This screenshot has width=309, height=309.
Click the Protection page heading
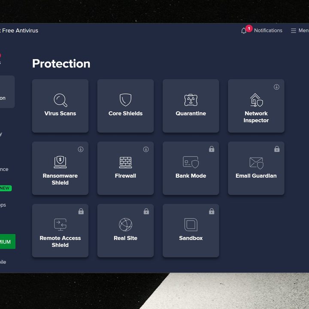pyautogui.click(x=61, y=64)
